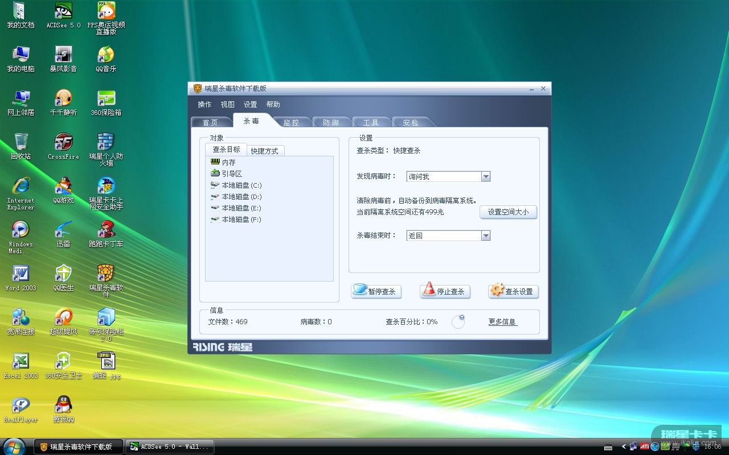Open the 操作 menu in Rising
This screenshot has height=455, width=729.
pyautogui.click(x=204, y=105)
